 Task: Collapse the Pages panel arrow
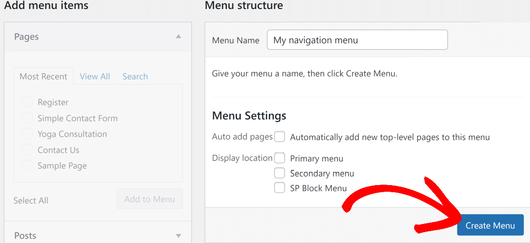(x=179, y=37)
